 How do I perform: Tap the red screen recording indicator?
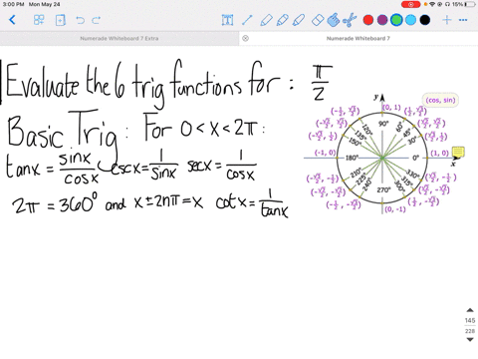[410, 4]
